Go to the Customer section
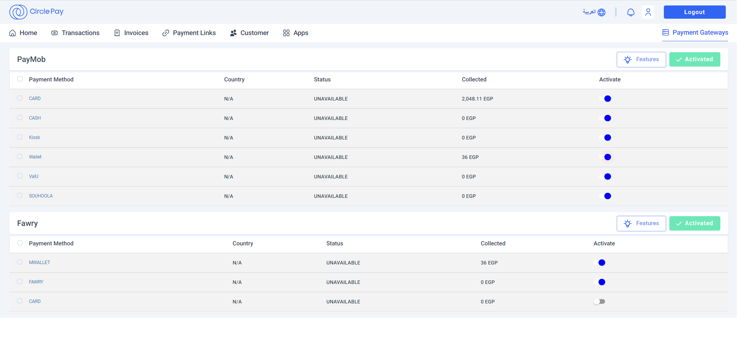This screenshot has height=363, width=748. [249, 33]
